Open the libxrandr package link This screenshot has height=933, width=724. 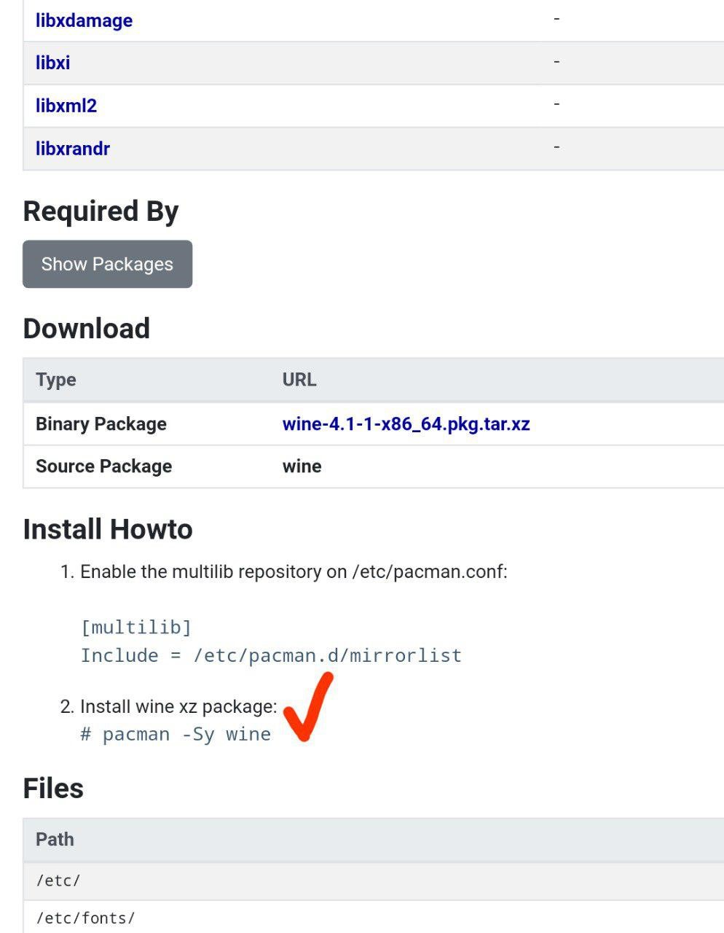click(x=72, y=149)
